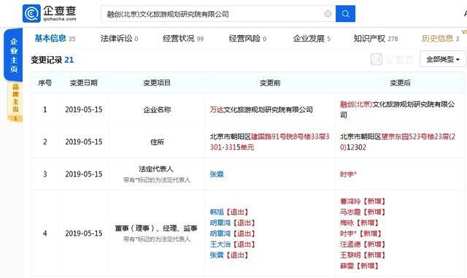
Task: Open the 王大治 person link
Action: pyautogui.click(x=220, y=244)
